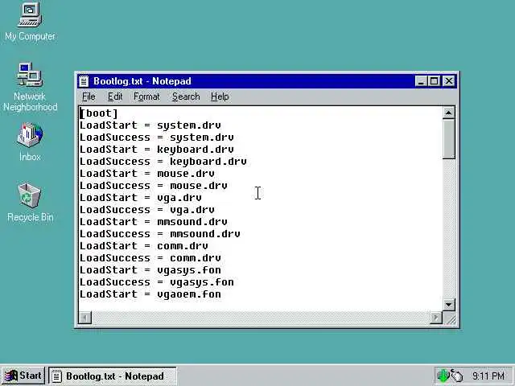Maximize the Notepad window

434,81
